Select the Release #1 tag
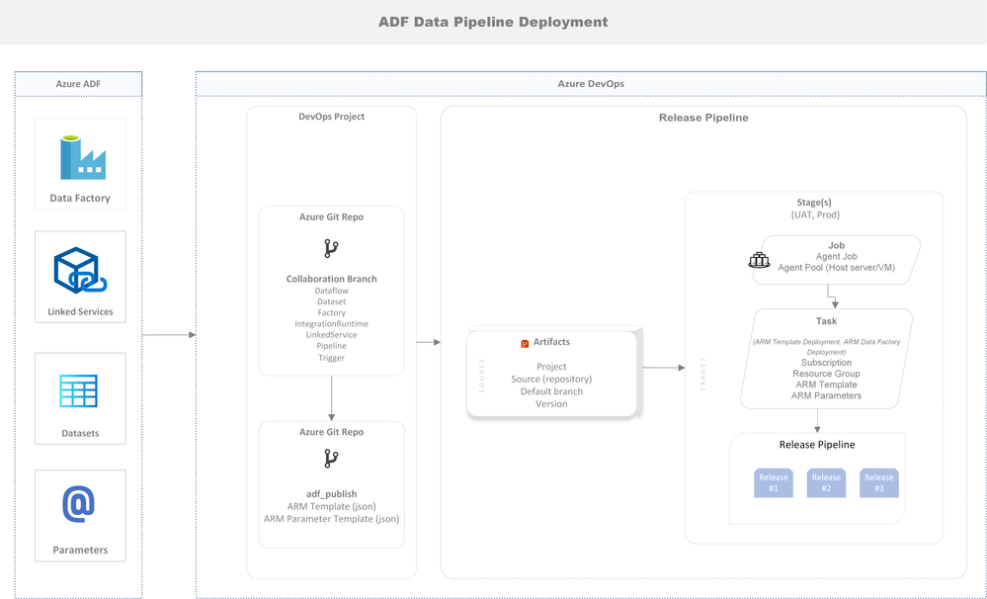The image size is (987, 599). pos(774,483)
